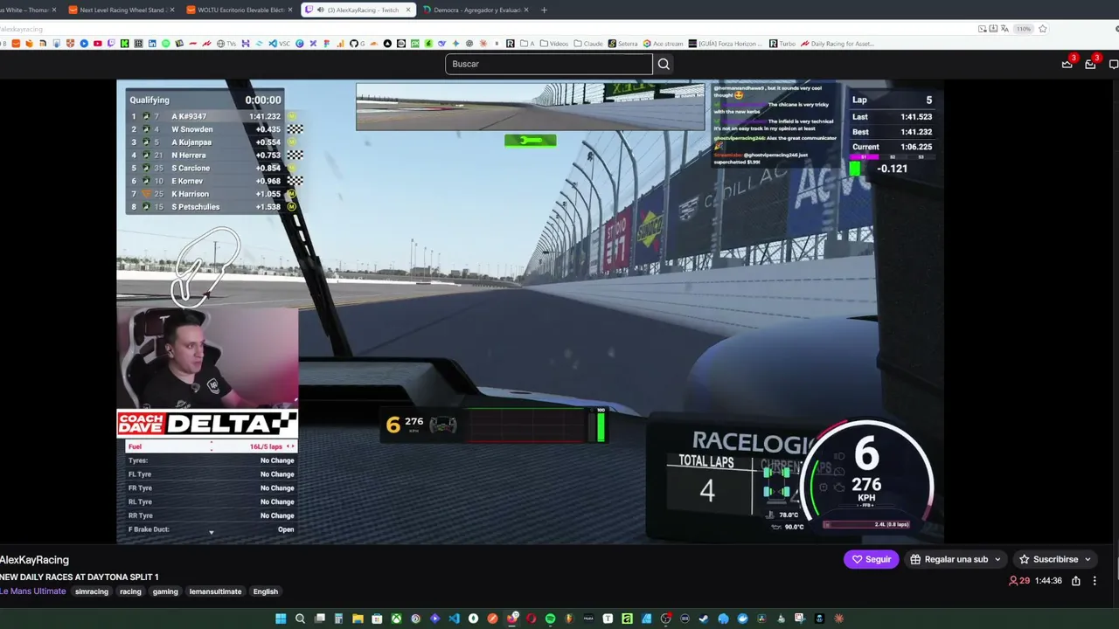Open the Le Mans Ultimate category link
The height and width of the screenshot is (629, 1119).
pos(33,591)
